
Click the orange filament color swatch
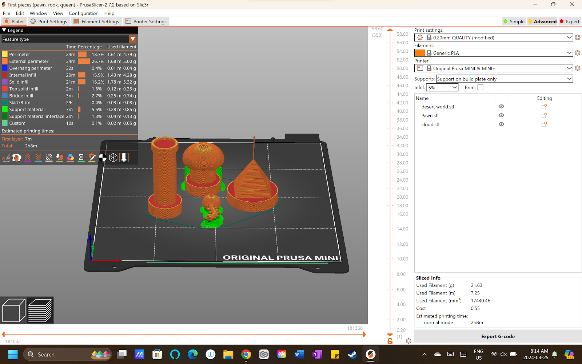point(420,53)
